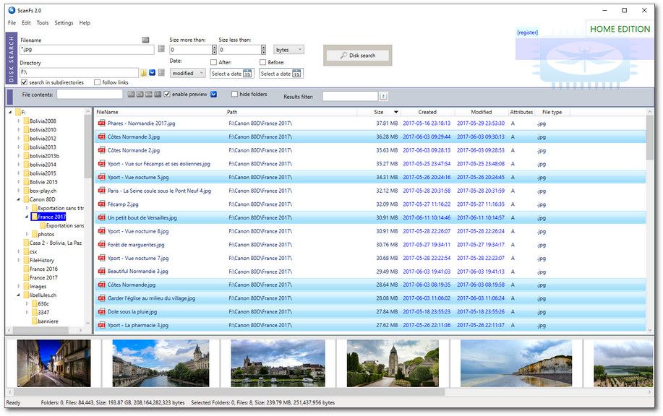This screenshot has height=416, width=663.
Task: Follow the [register] link
Action: (x=527, y=32)
